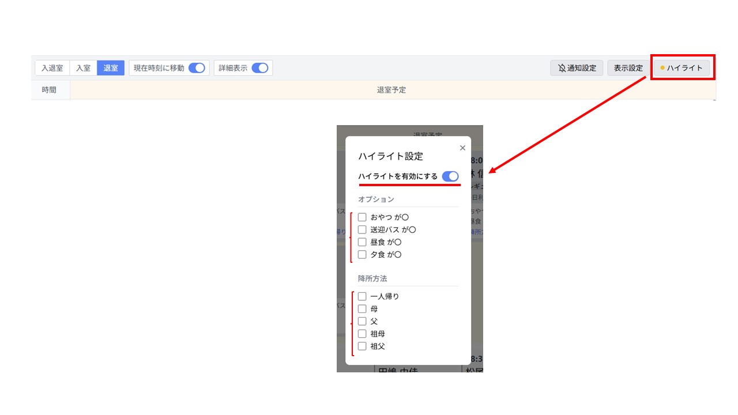Click the 時間 column header
Screen dimensions: 738x415
pyautogui.click(x=50, y=90)
